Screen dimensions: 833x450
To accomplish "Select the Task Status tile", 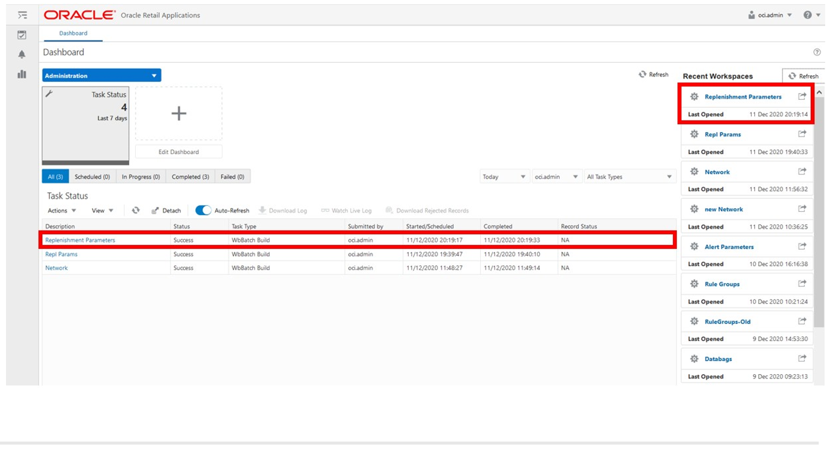I will (86, 125).
